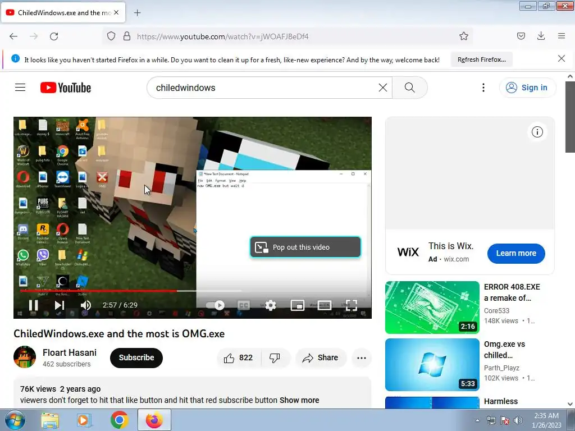Viewport: 575px width, 431px height.
Task: Open wix.com ad link
Action: click(456, 259)
